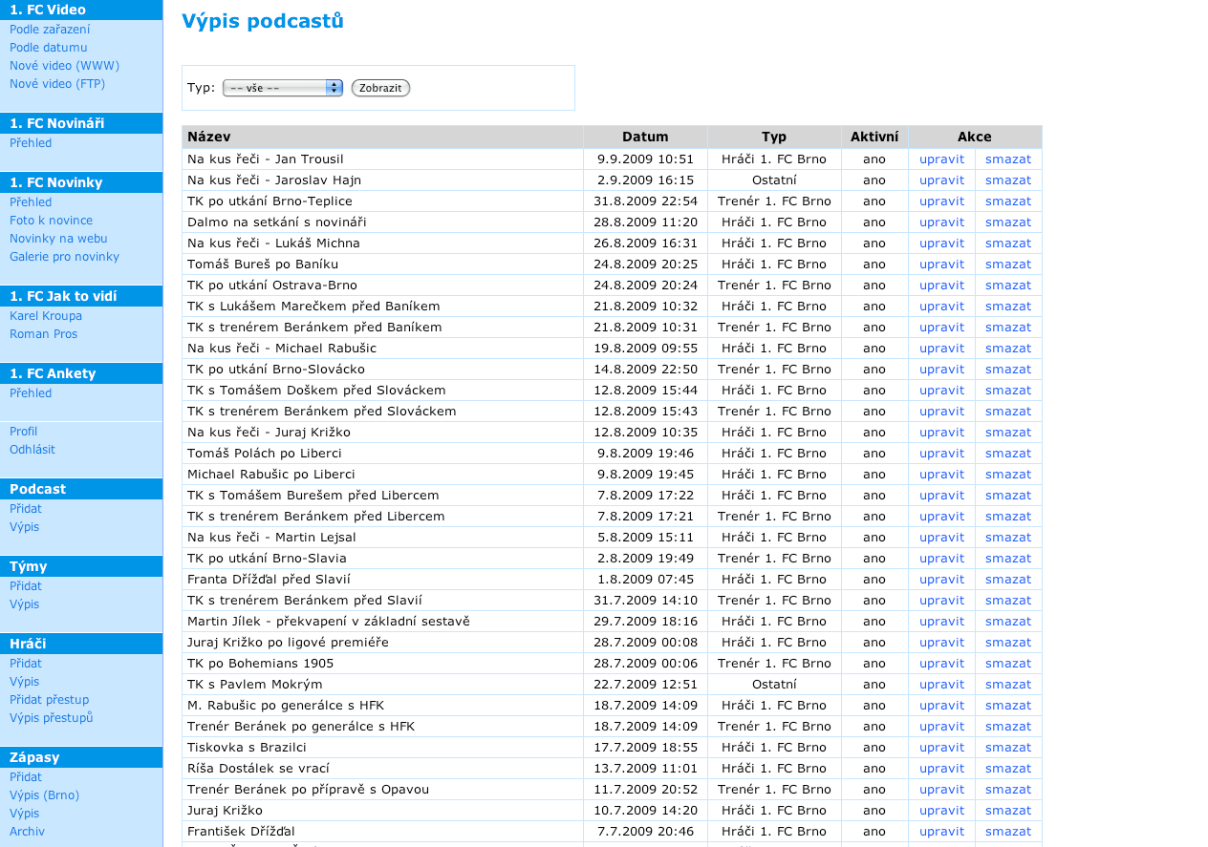The width and height of the screenshot is (1208, 847).
Task: Edit TK s Lukášem Marečkem před Baníkem
Action: (x=941, y=307)
